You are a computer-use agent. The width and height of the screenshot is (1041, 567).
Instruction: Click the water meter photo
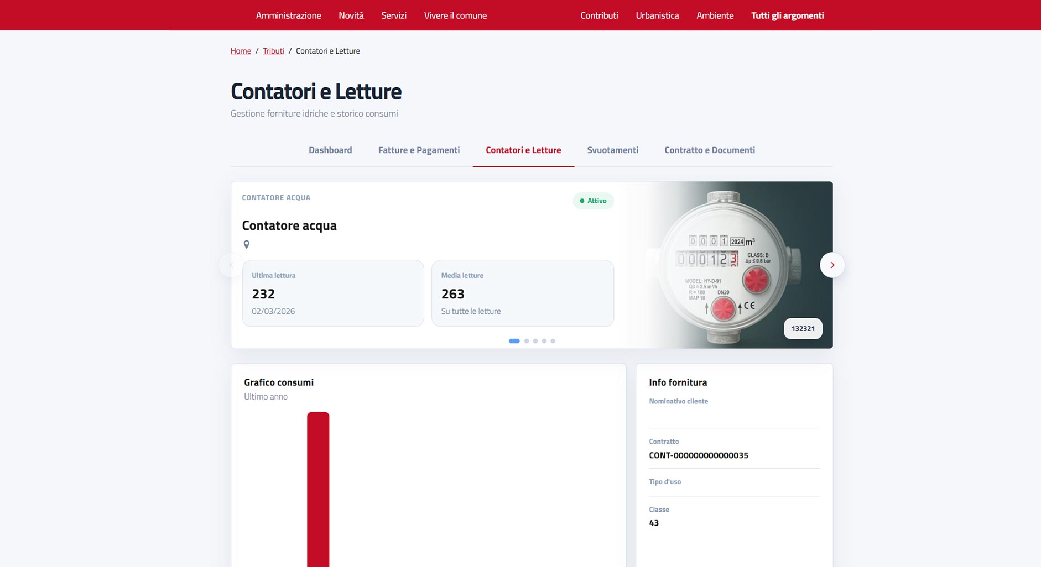point(729,265)
